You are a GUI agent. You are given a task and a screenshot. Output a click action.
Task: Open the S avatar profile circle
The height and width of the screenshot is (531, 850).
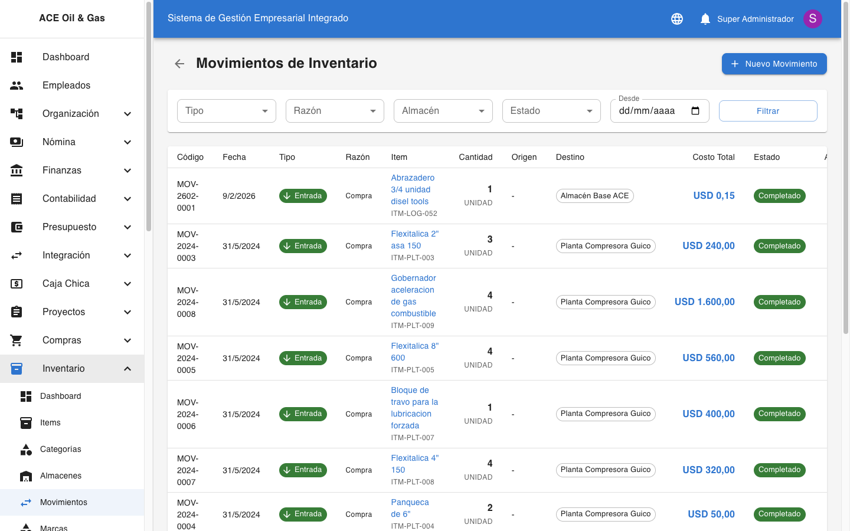point(813,18)
